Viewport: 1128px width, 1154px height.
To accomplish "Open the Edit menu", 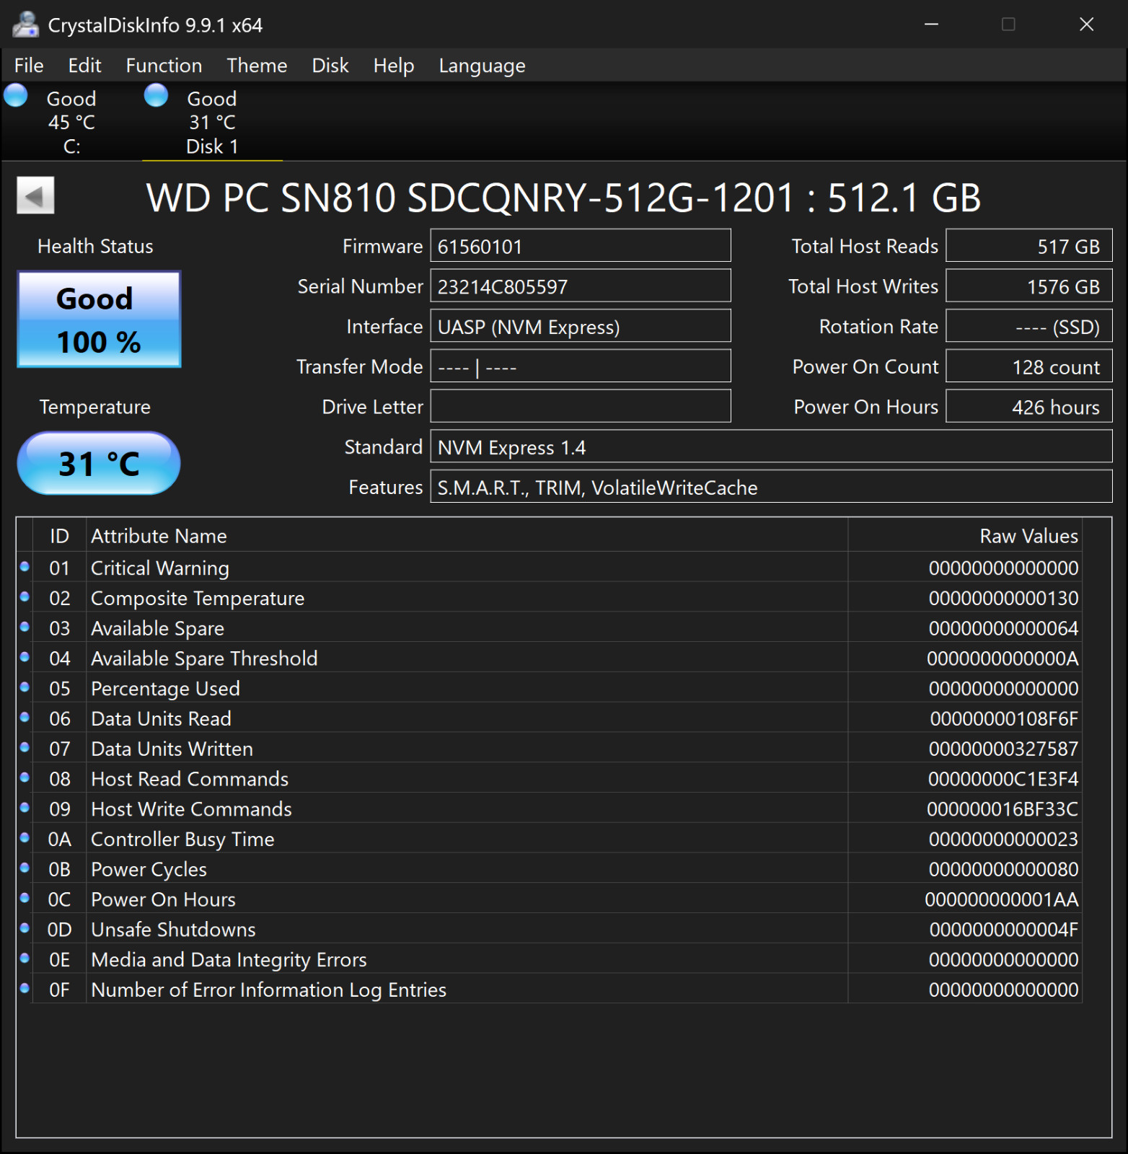I will pyautogui.click(x=84, y=66).
